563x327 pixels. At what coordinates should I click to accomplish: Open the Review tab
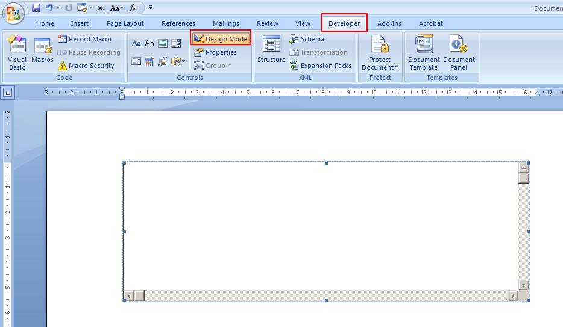(x=268, y=23)
